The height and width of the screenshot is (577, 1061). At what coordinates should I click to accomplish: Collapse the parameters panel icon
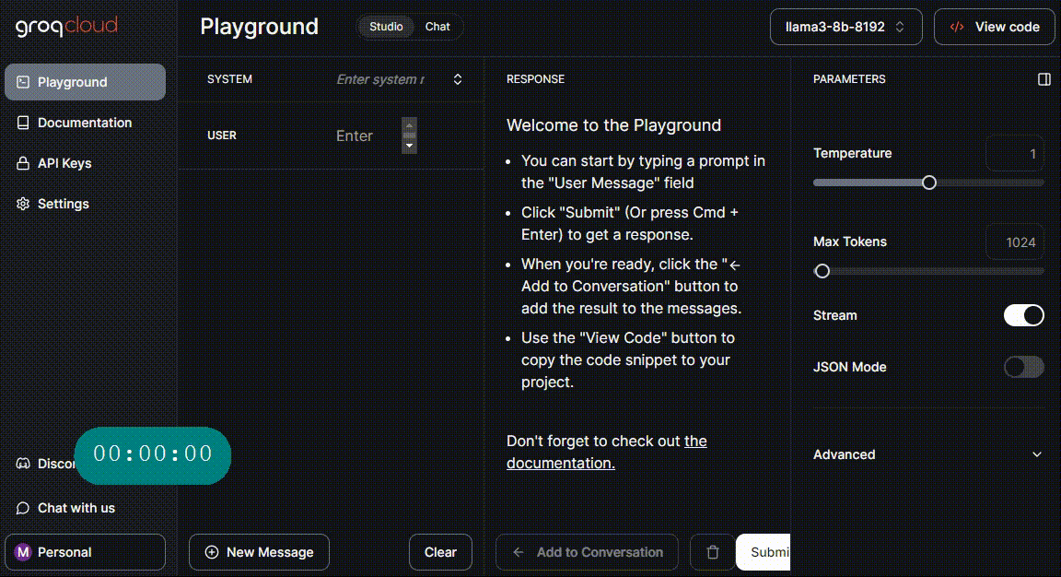1044,79
